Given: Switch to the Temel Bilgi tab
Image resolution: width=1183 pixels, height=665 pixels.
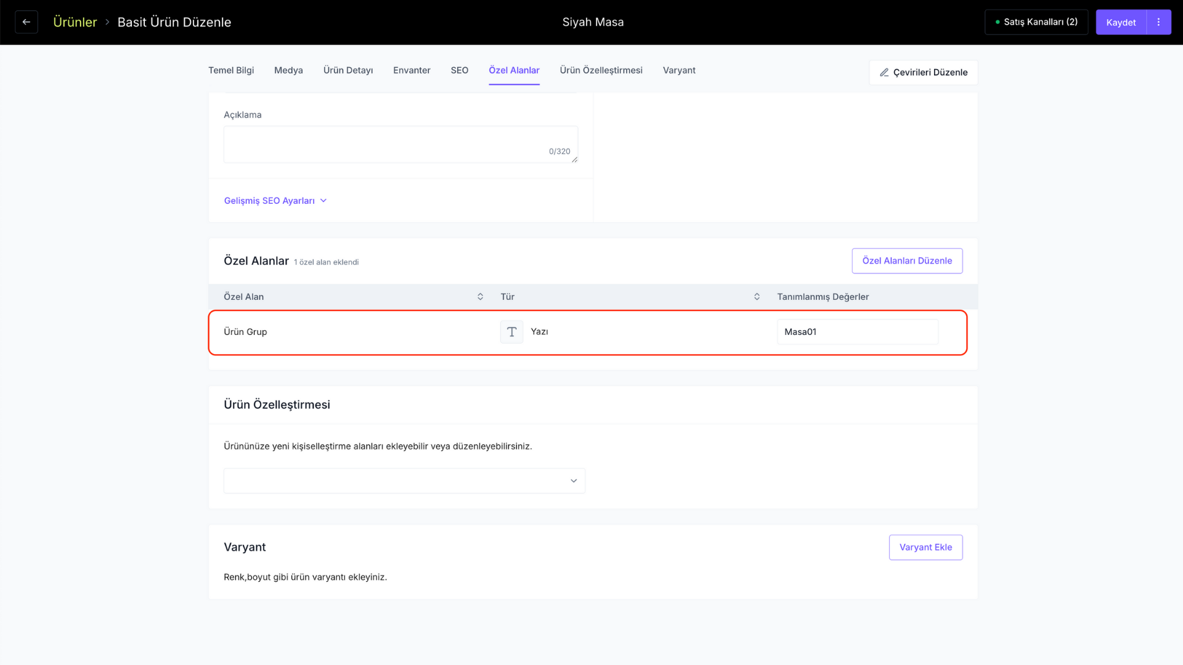Looking at the screenshot, I should (231, 70).
